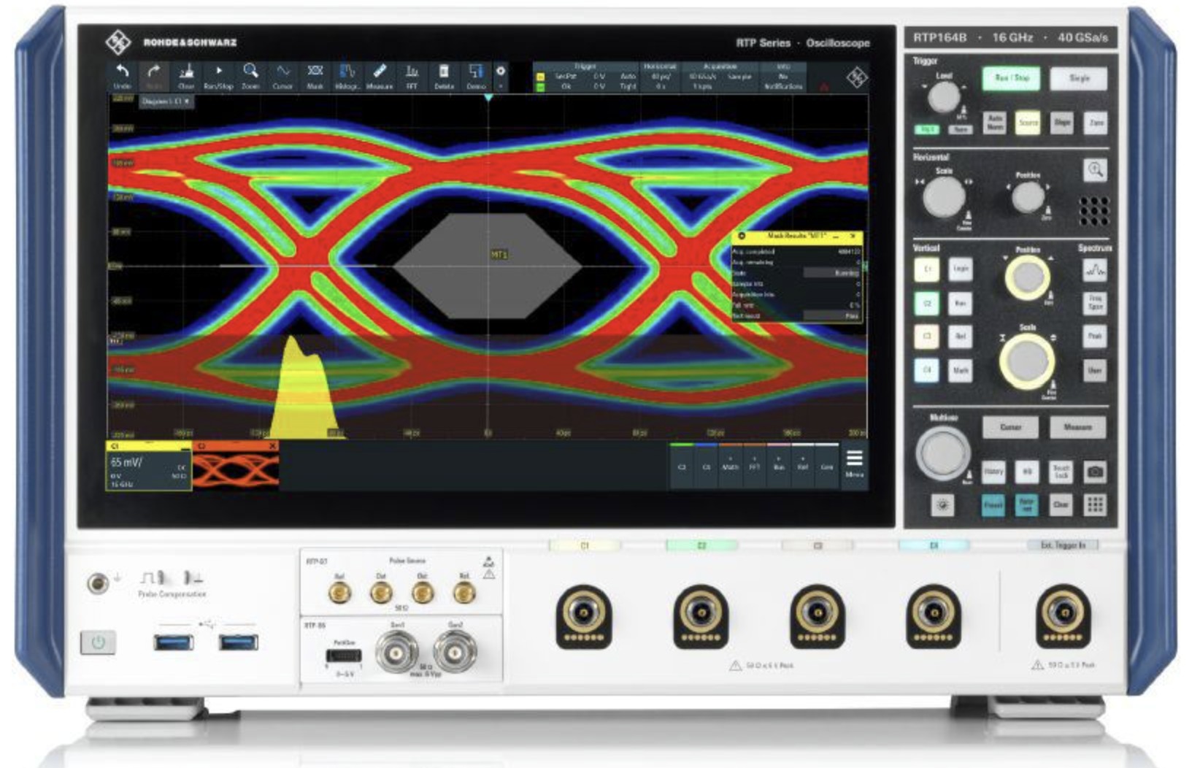
Task: Expand the toolbar with the small arrow below the gear
Action: click(501, 86)
